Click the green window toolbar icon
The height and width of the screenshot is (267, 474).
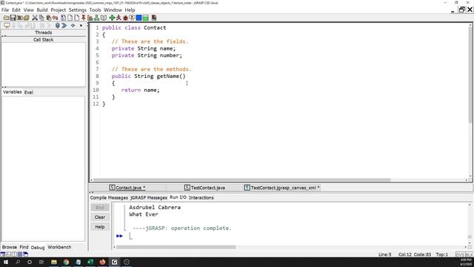(x=145, y=18)
